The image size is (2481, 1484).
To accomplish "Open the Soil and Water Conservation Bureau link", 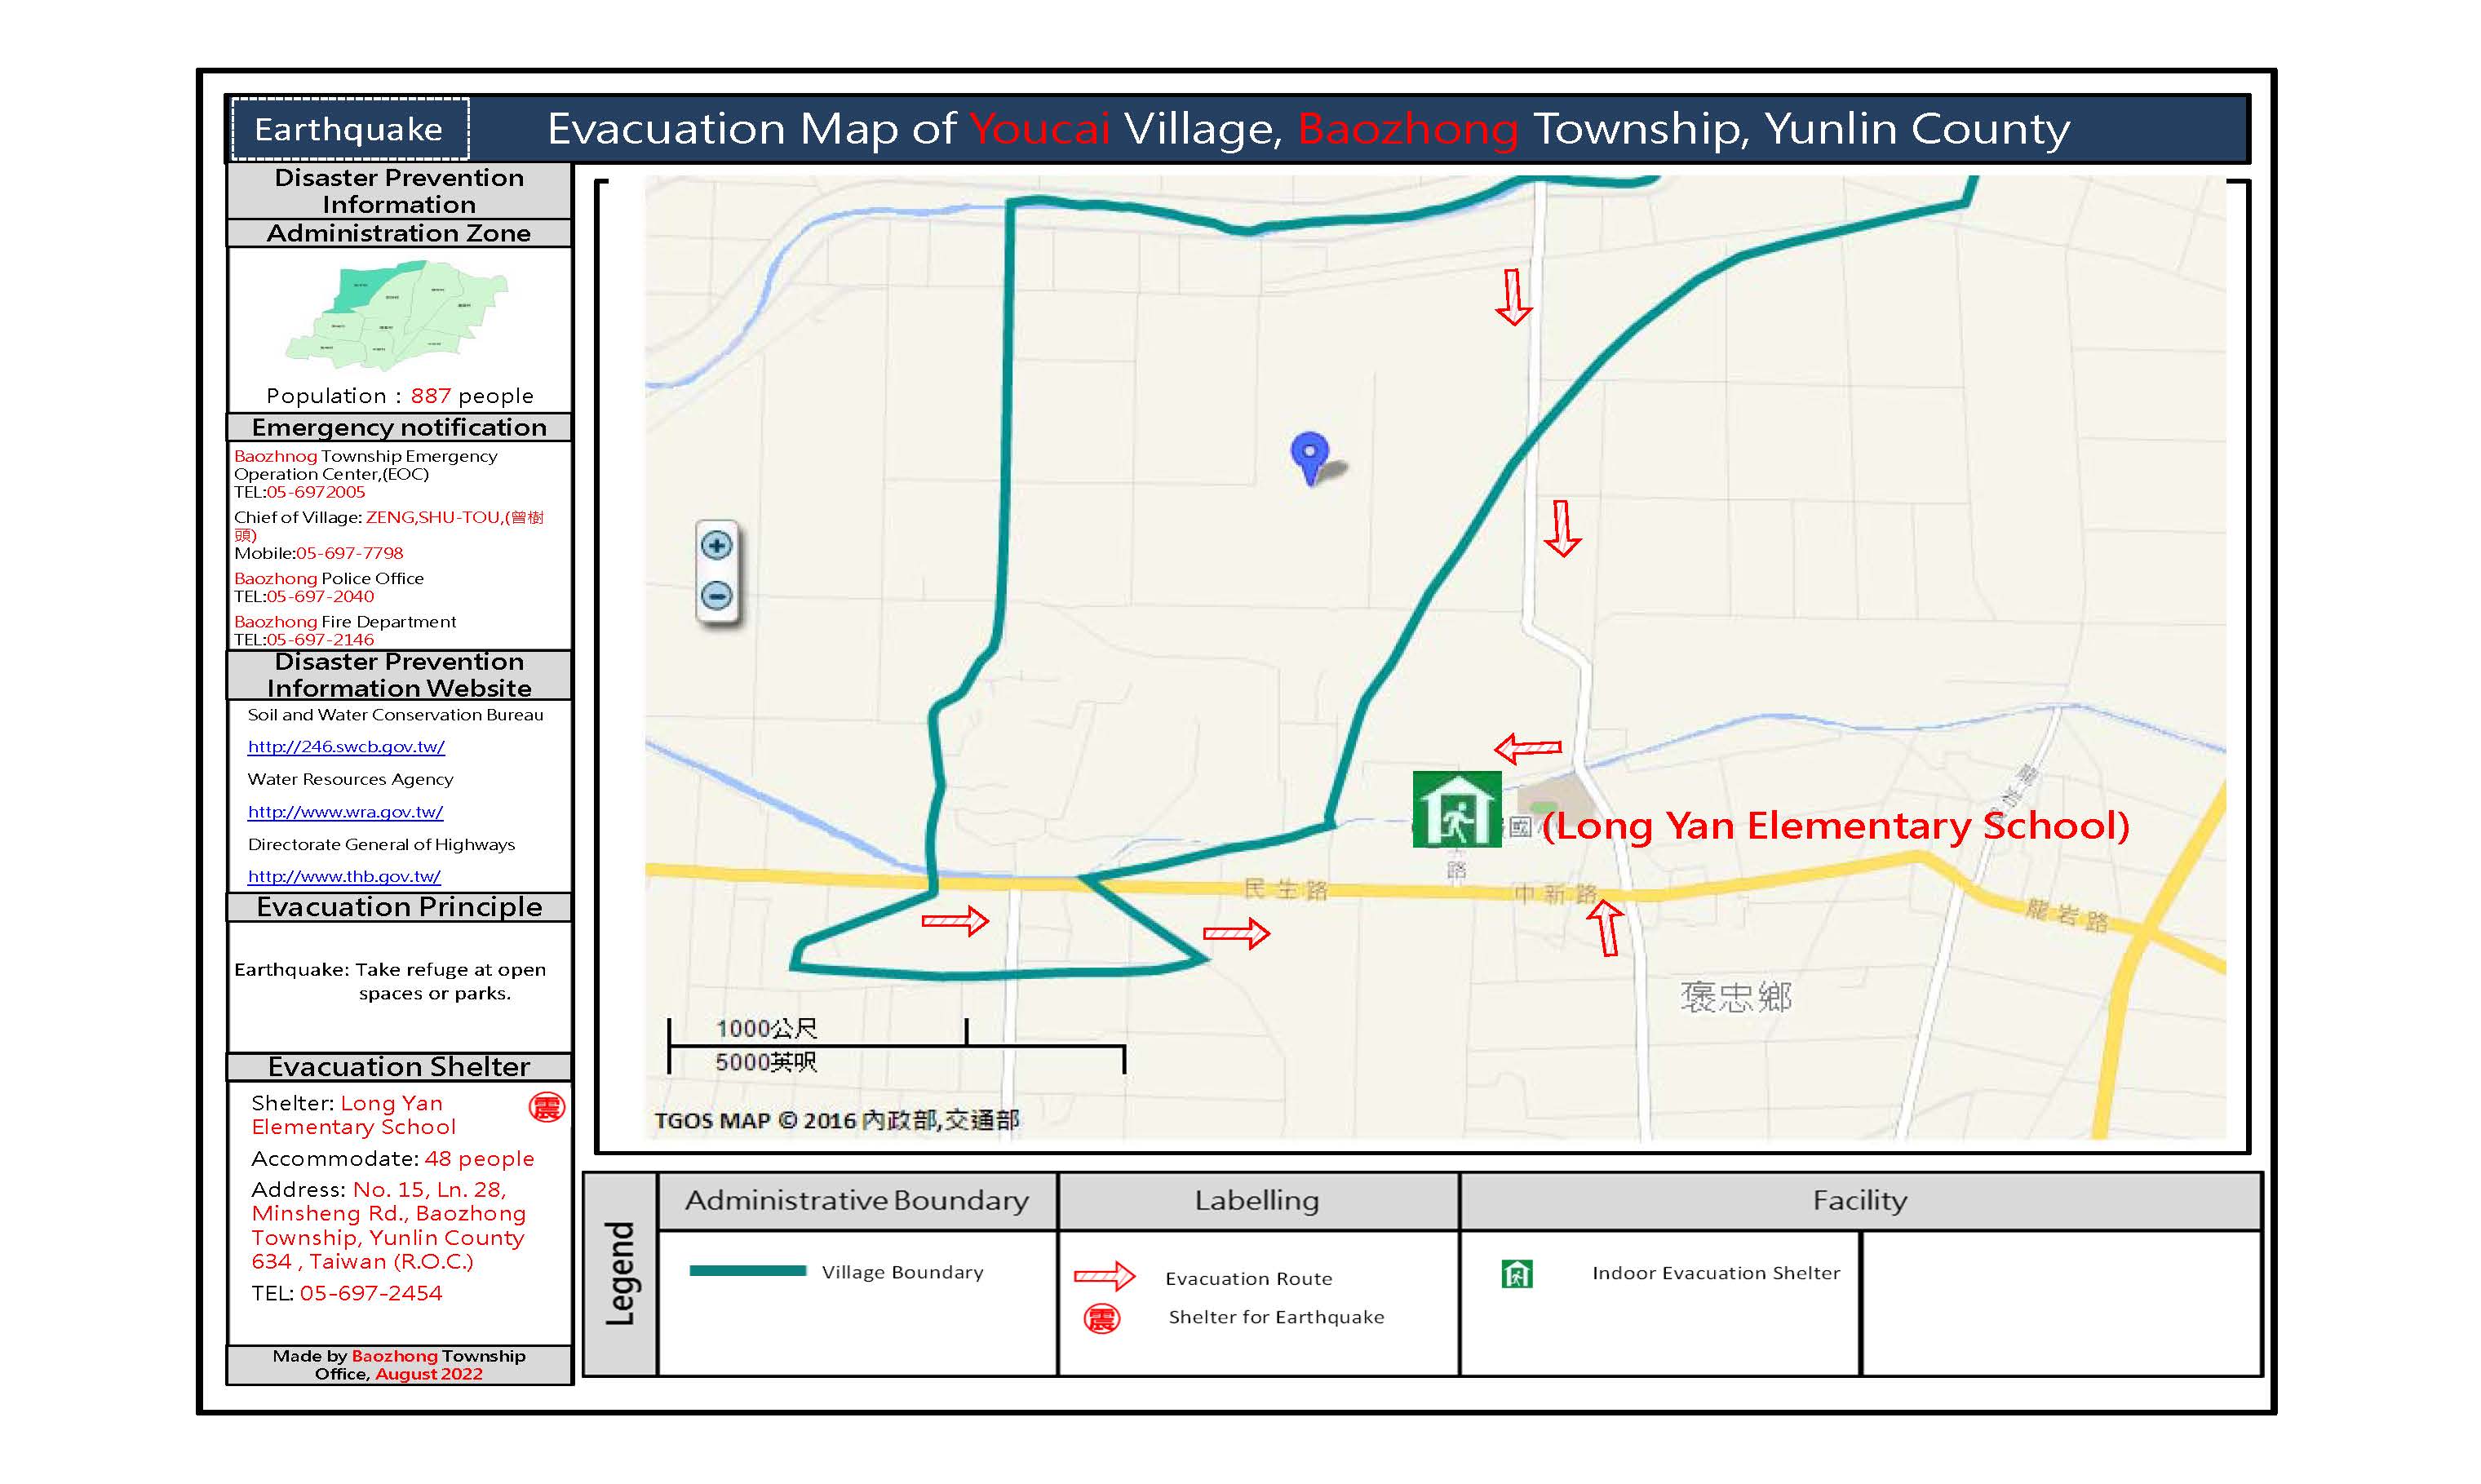I will 346,746.
